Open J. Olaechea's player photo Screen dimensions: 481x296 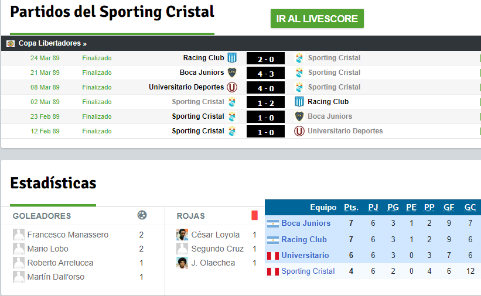tap(182, 263)
